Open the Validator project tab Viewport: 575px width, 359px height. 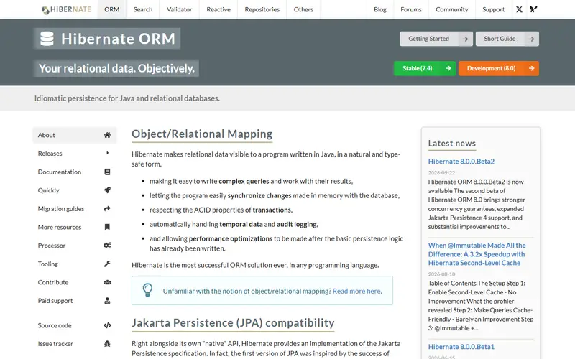[179, 9]
